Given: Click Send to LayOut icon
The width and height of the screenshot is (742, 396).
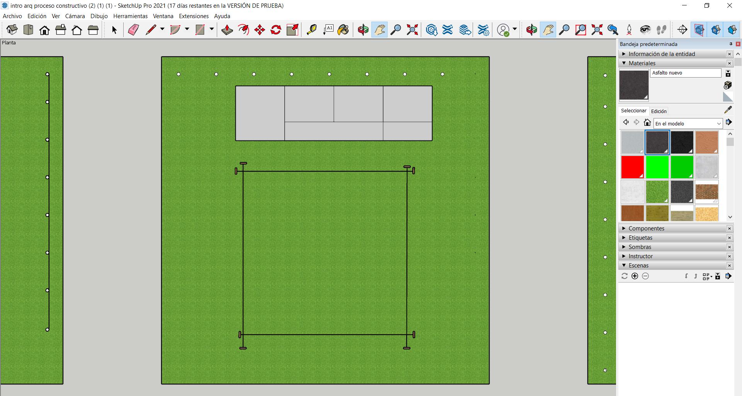Looking at the screenshot, I should pyautogui.click(x=465, y=30).
